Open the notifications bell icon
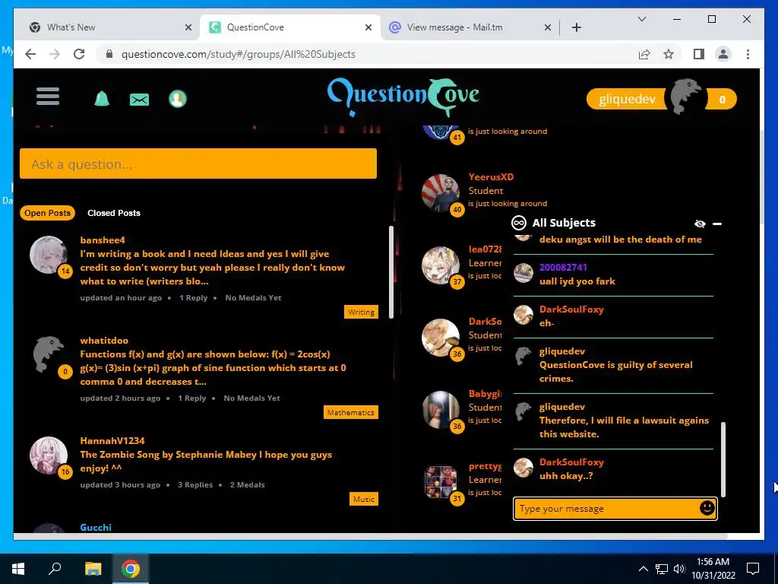 [102, 98]
